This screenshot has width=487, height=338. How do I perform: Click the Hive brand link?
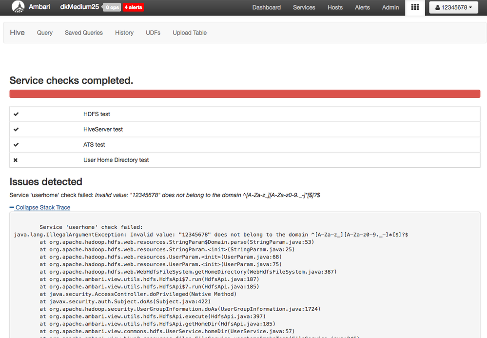coord(17,33)
